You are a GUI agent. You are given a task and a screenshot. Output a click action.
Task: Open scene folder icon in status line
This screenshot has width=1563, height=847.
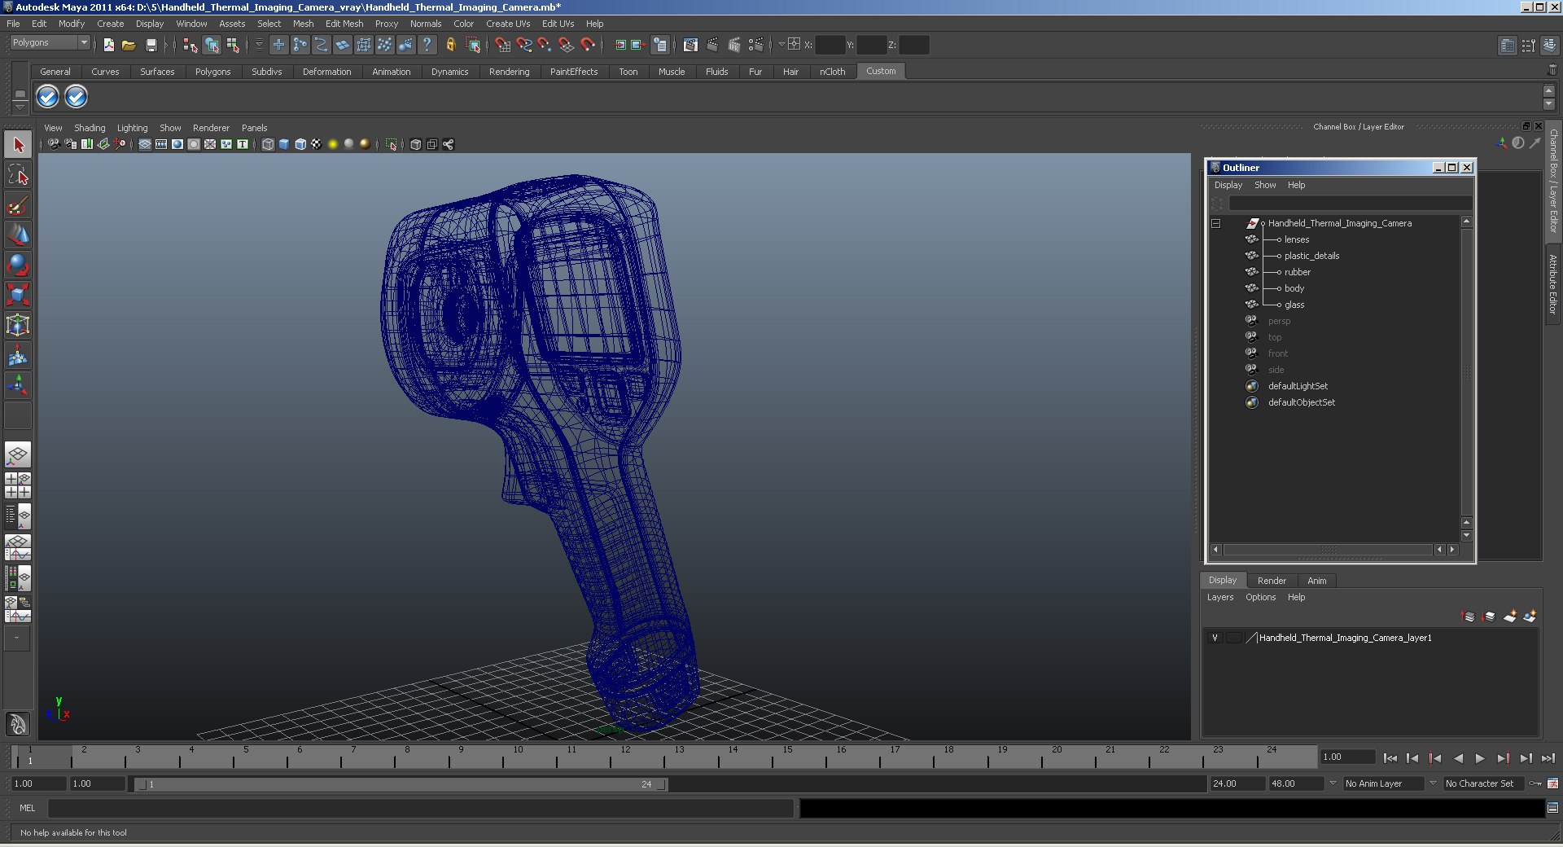point(129,45)
